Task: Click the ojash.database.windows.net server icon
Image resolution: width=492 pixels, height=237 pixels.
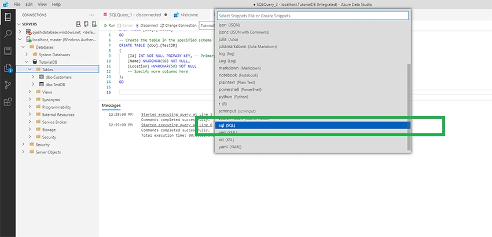Action: click(x=29, y=32)
